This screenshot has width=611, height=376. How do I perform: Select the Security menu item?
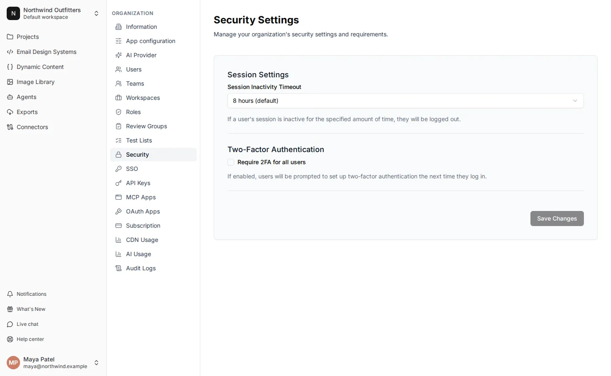coord(153,155)
